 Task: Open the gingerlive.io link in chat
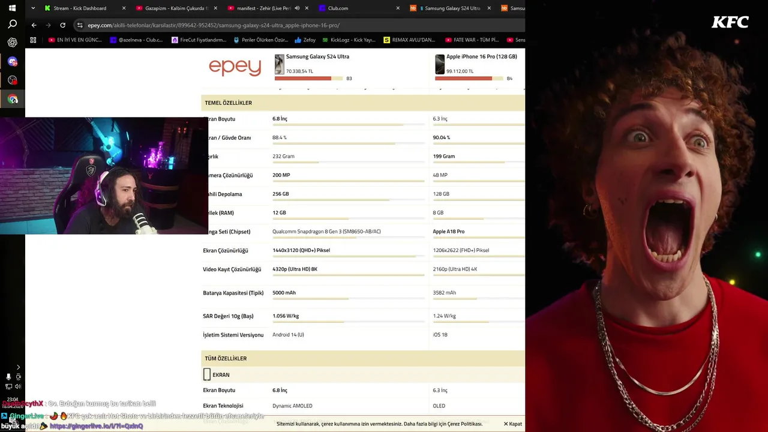96,426
